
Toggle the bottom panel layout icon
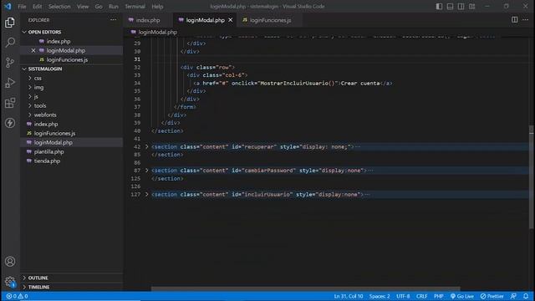point(450,7)
